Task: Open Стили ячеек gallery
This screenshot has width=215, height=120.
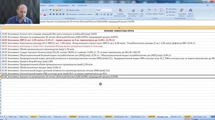Action: point(141,12)
